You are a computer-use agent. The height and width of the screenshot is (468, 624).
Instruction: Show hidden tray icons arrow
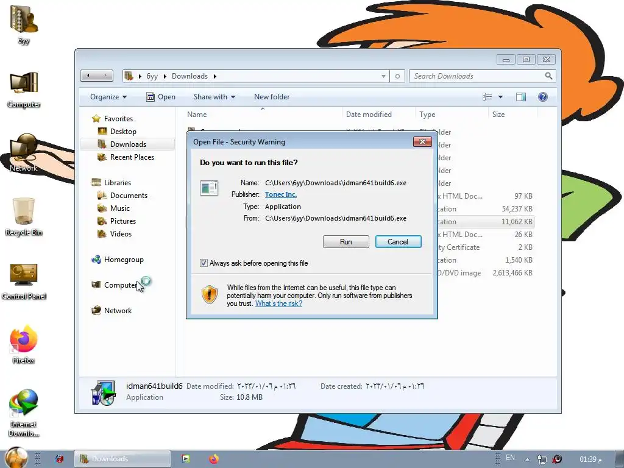click(x=527, y=459)
